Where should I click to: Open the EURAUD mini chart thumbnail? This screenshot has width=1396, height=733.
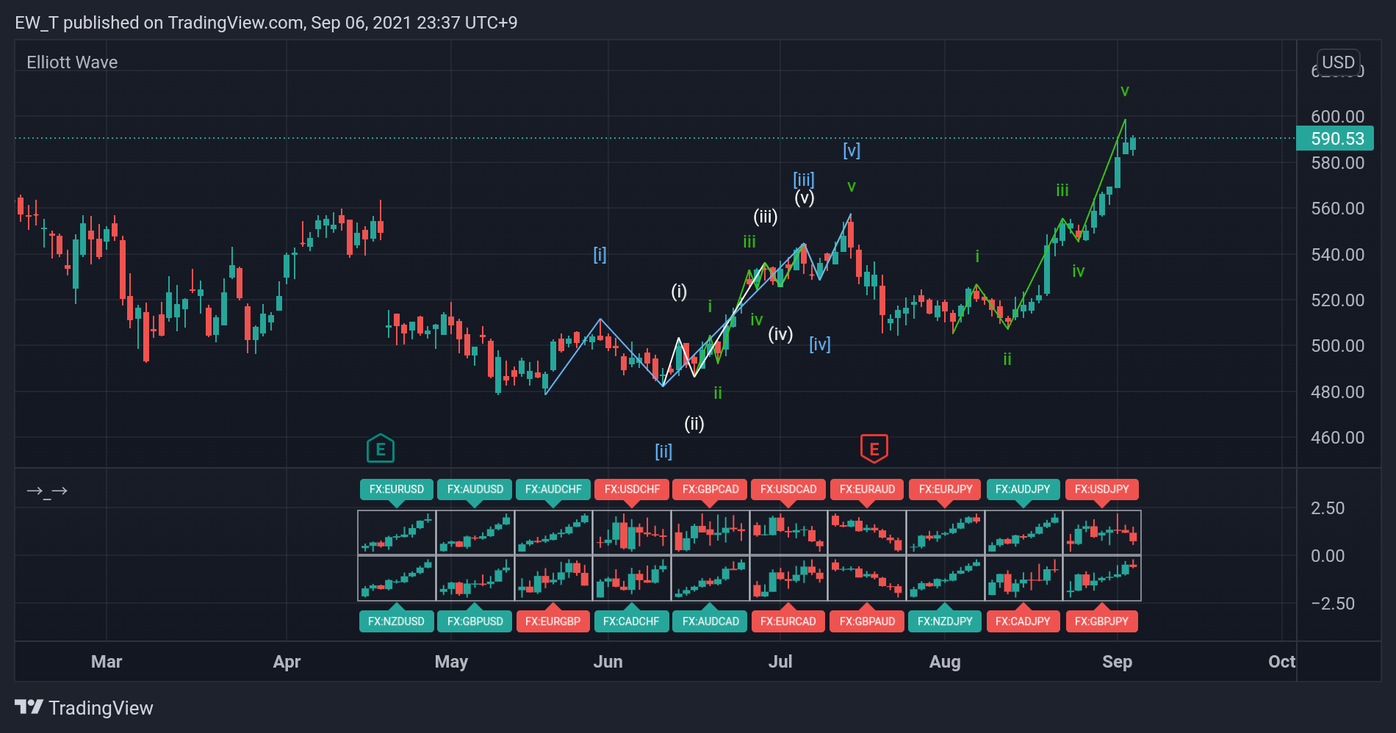coord(867,532)
